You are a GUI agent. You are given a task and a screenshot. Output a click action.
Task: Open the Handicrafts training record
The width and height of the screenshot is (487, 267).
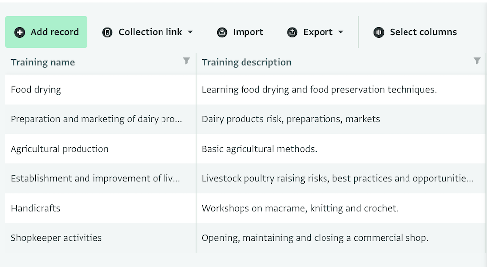coord(35,208)
